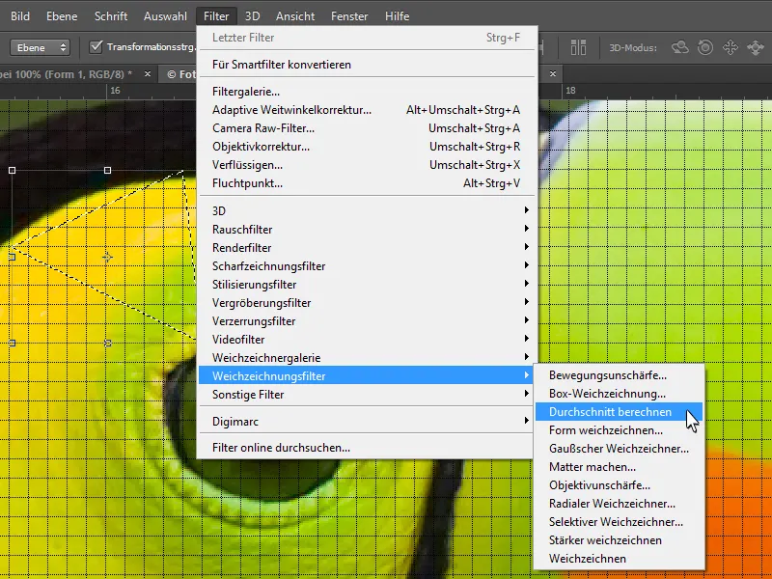Open Gaußscher Weichzeichner...
The width and height of the screenshot is (772, 579).
(x=619, y=449)
